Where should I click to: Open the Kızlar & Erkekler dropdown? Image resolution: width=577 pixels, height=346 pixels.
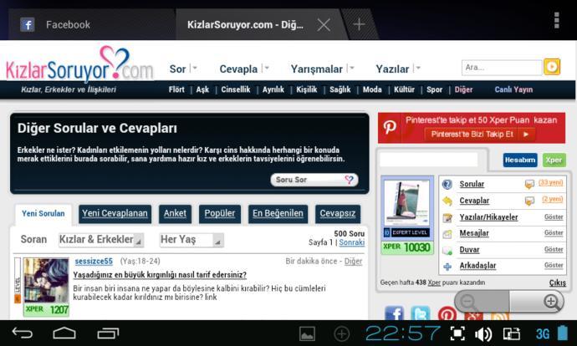coord(101,240)
